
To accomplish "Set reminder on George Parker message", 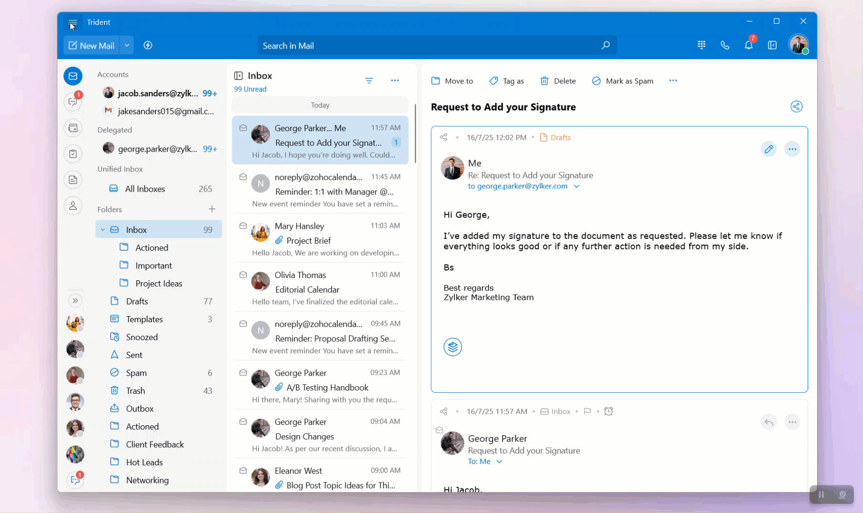I will point(609,411).
